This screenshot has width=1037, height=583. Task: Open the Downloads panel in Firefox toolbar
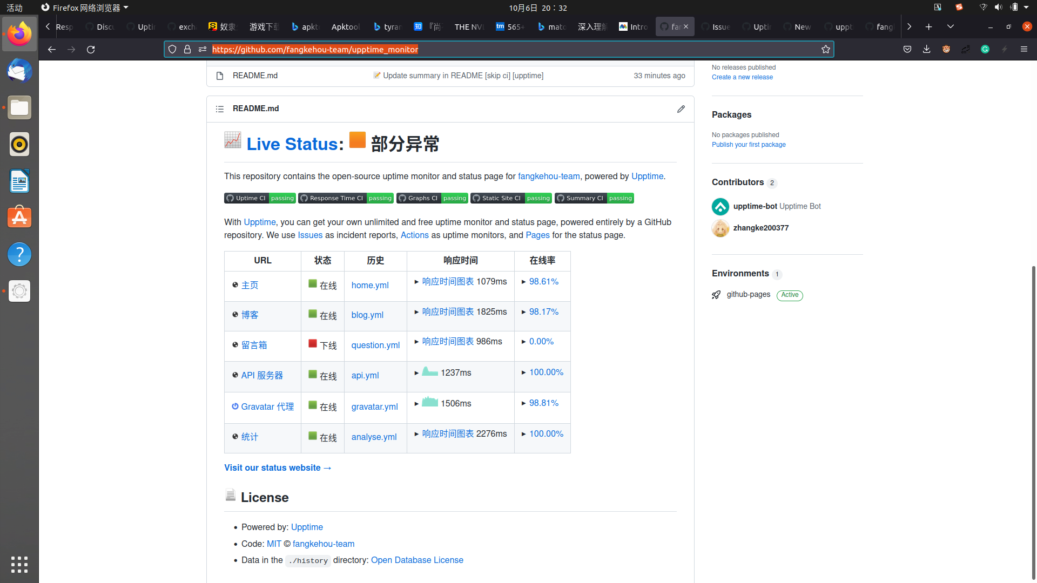(x=927, y=49)
